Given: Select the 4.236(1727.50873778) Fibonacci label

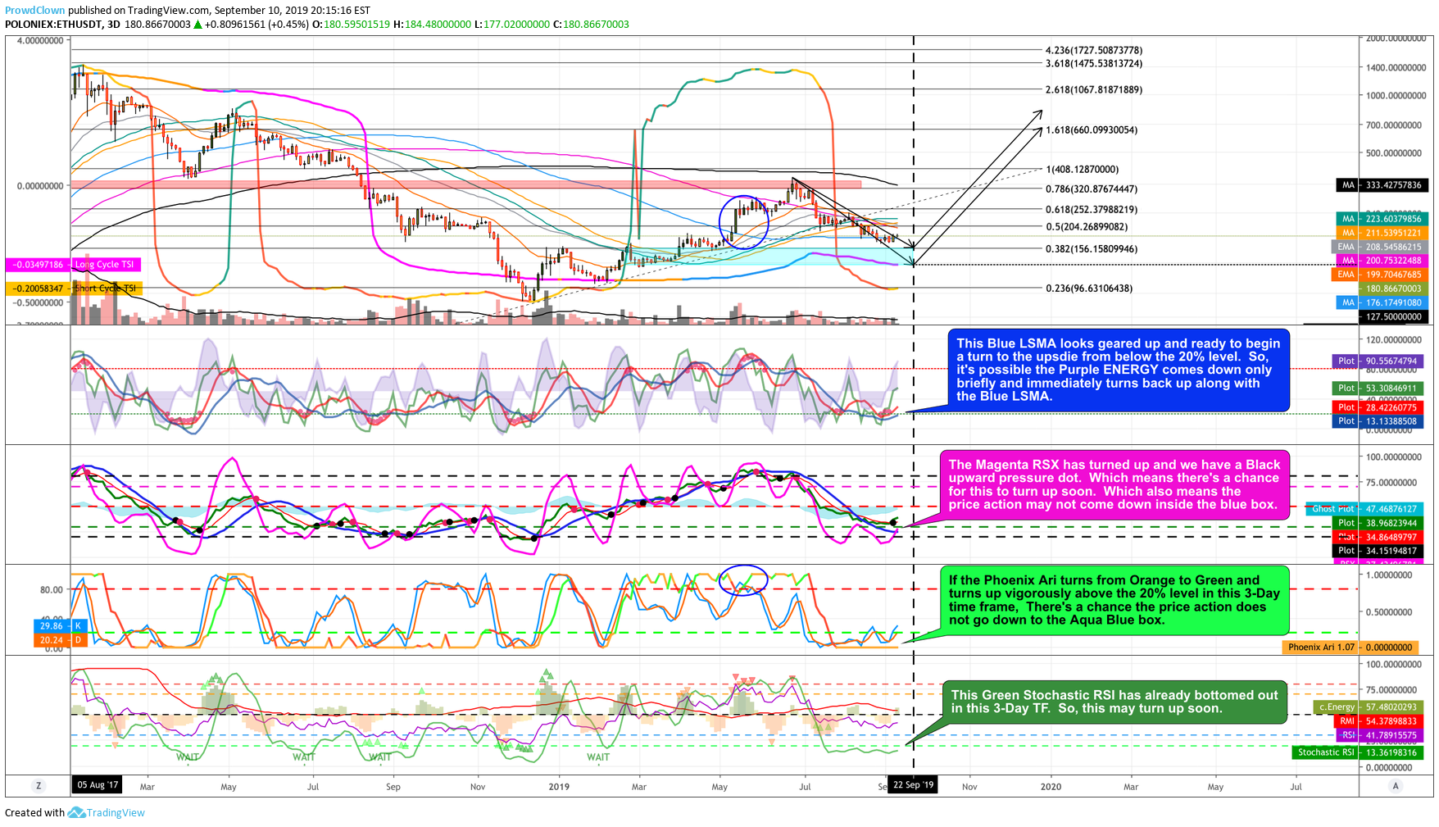Looking at the screenshot, I should [1093, 51].
